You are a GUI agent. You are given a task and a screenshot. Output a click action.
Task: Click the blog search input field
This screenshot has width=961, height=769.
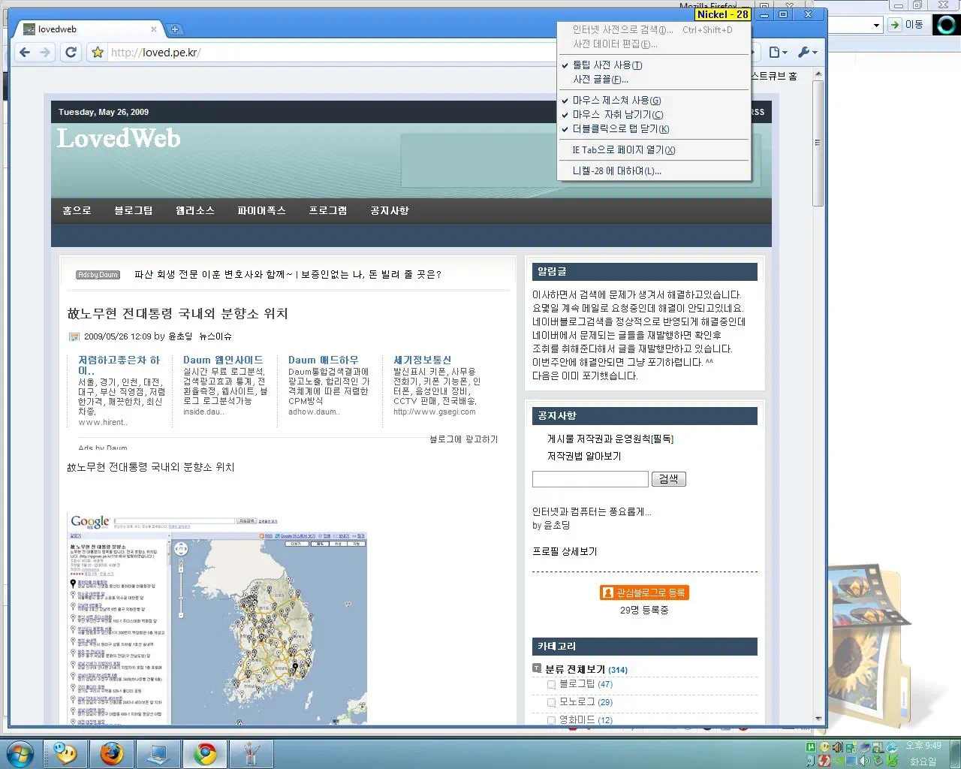click(590, 479)
